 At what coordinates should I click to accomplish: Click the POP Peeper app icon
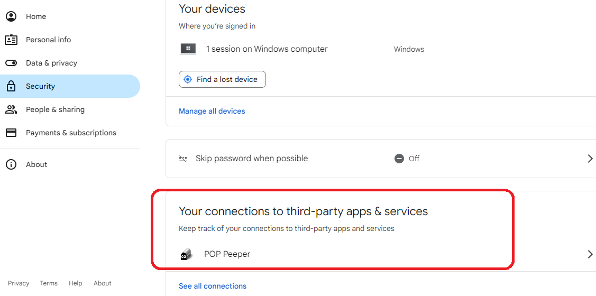click(x=187, y=254)
